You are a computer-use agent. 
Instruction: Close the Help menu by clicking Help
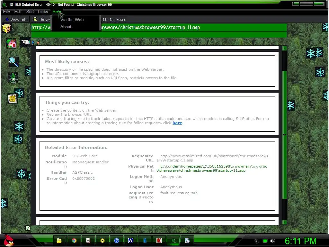pyautogui.click(x=57, y=12)
